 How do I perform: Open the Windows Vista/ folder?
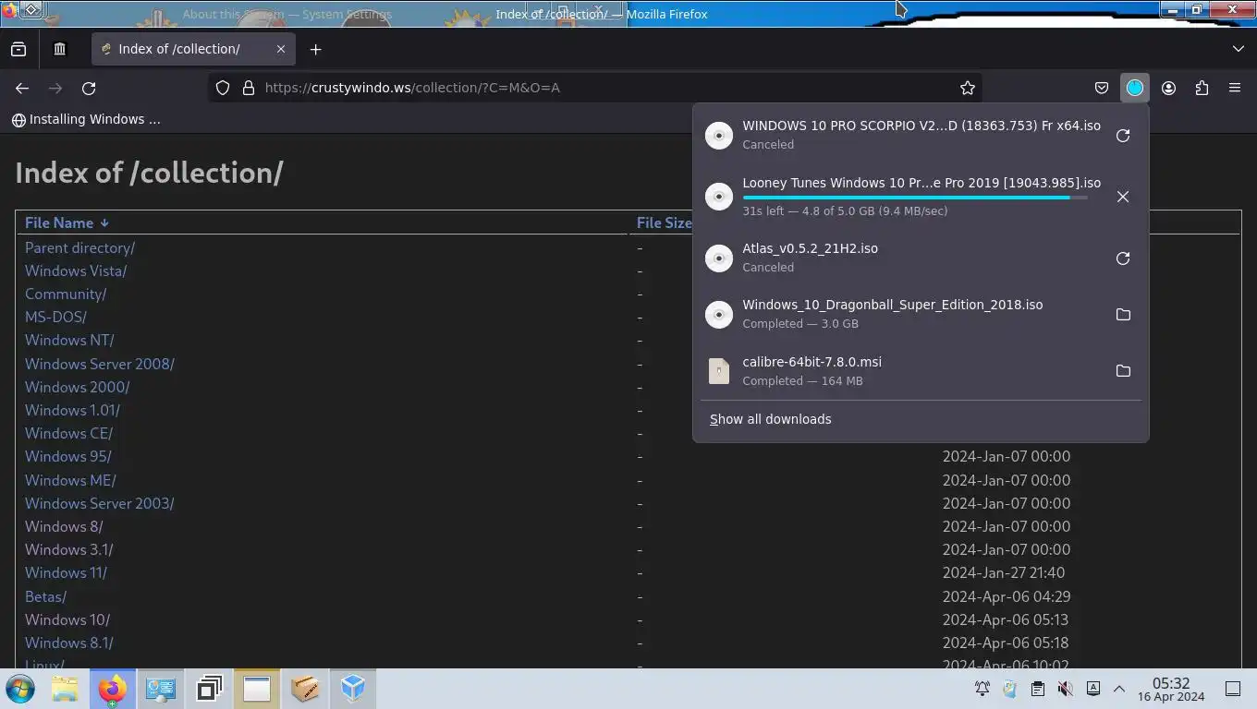click(x=76, y=270)
